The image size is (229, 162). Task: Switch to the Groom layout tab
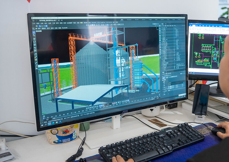[162, 20]
